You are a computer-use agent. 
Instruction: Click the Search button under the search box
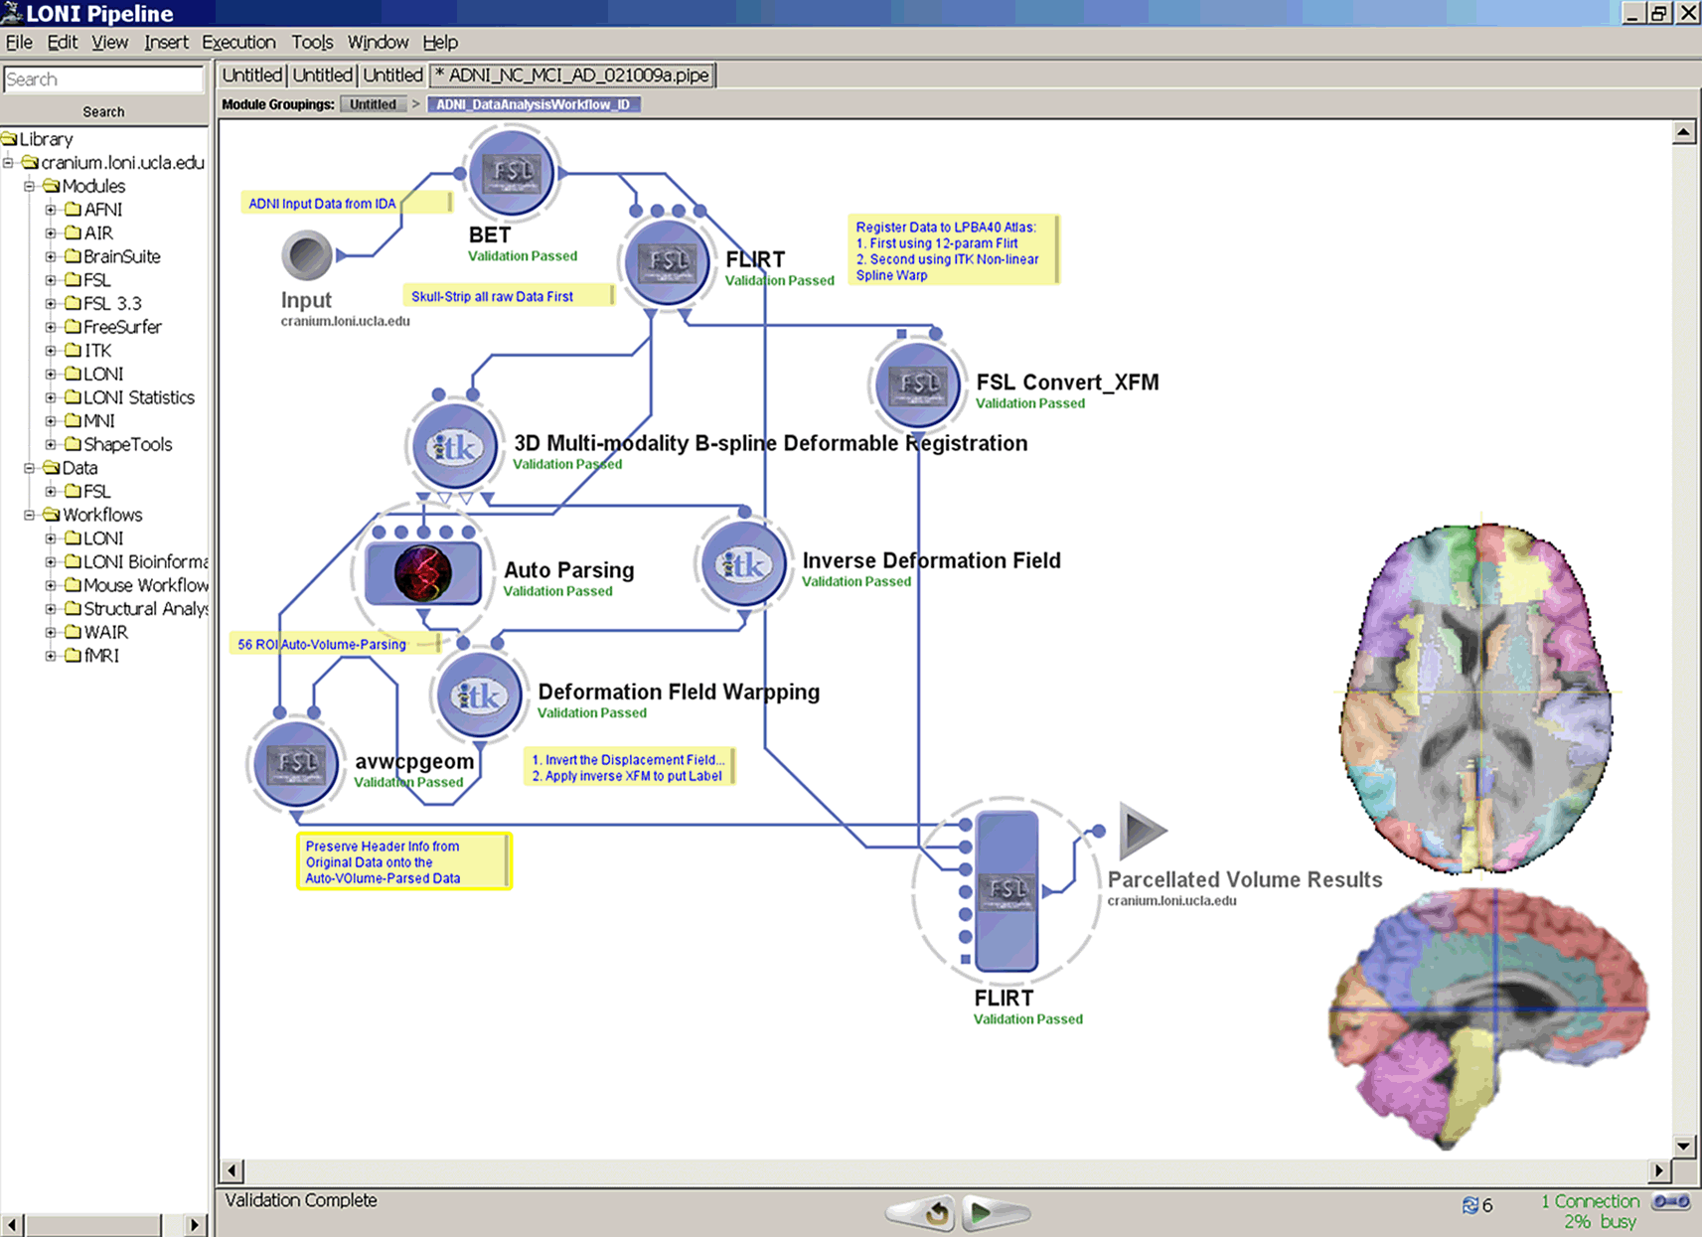point(103,111)
